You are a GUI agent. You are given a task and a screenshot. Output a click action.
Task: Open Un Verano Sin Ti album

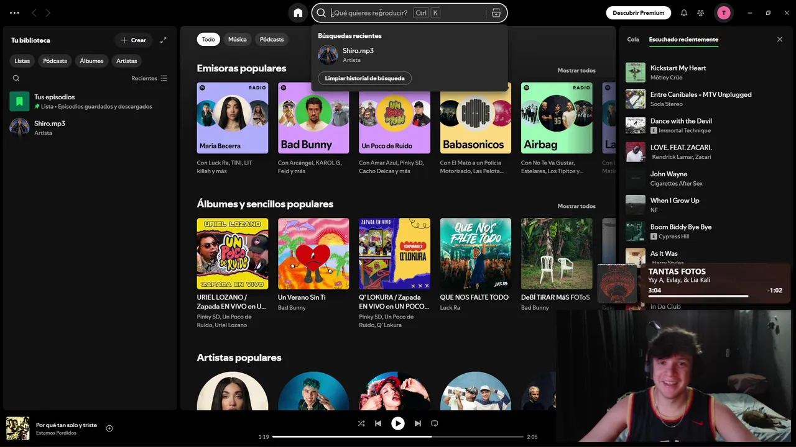[313, 265]
